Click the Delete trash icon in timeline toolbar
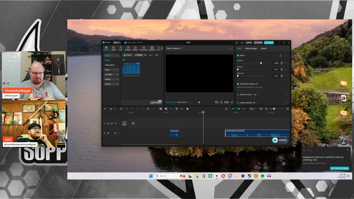This screenshot has height=199, width=354. pos(148,109)
